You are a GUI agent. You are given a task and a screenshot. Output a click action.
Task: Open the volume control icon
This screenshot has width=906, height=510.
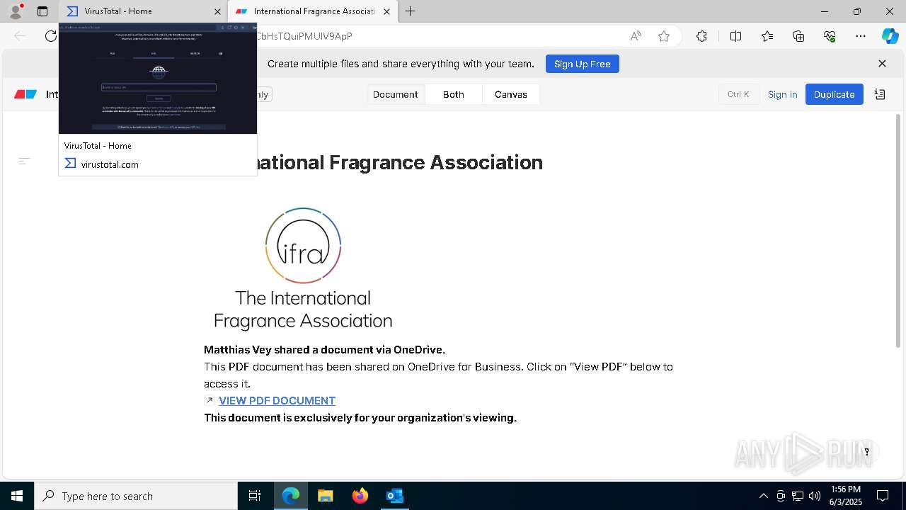[x=815, y=496]
